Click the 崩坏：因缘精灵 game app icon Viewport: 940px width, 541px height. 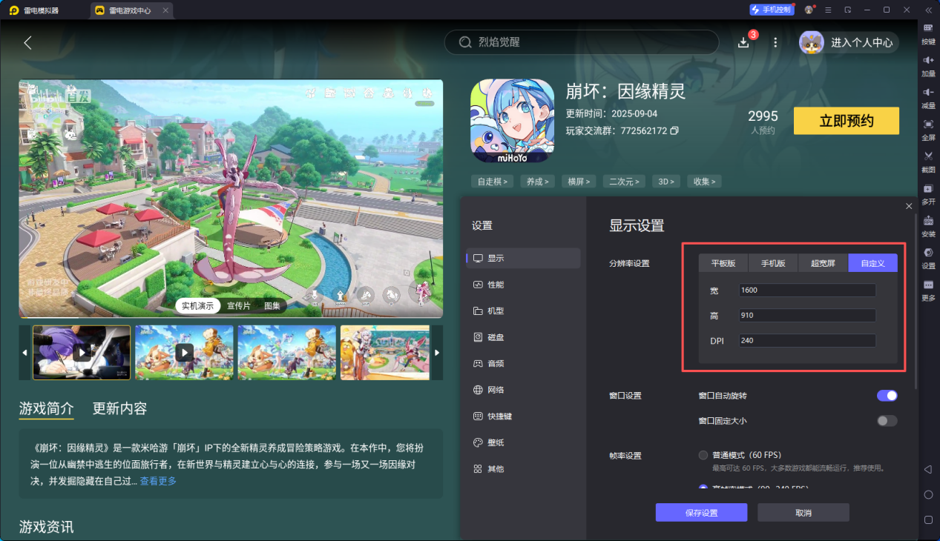pos(513,121)
